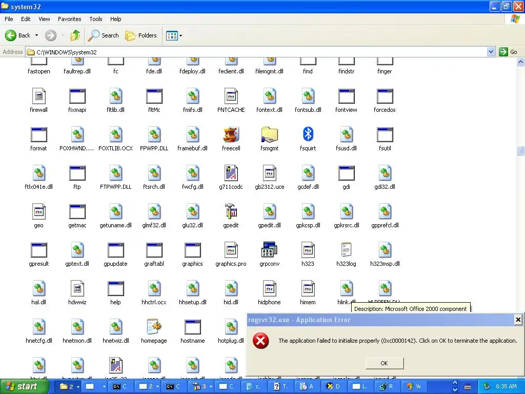
Task: Open the File menu
Action: click(x=9, y=19)
